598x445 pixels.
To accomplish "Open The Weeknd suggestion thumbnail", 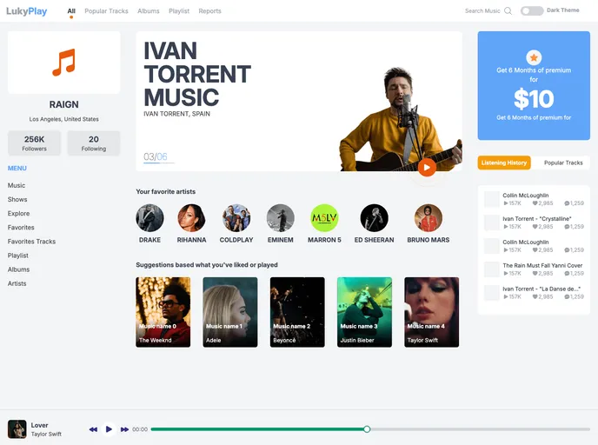I will 163,312.
